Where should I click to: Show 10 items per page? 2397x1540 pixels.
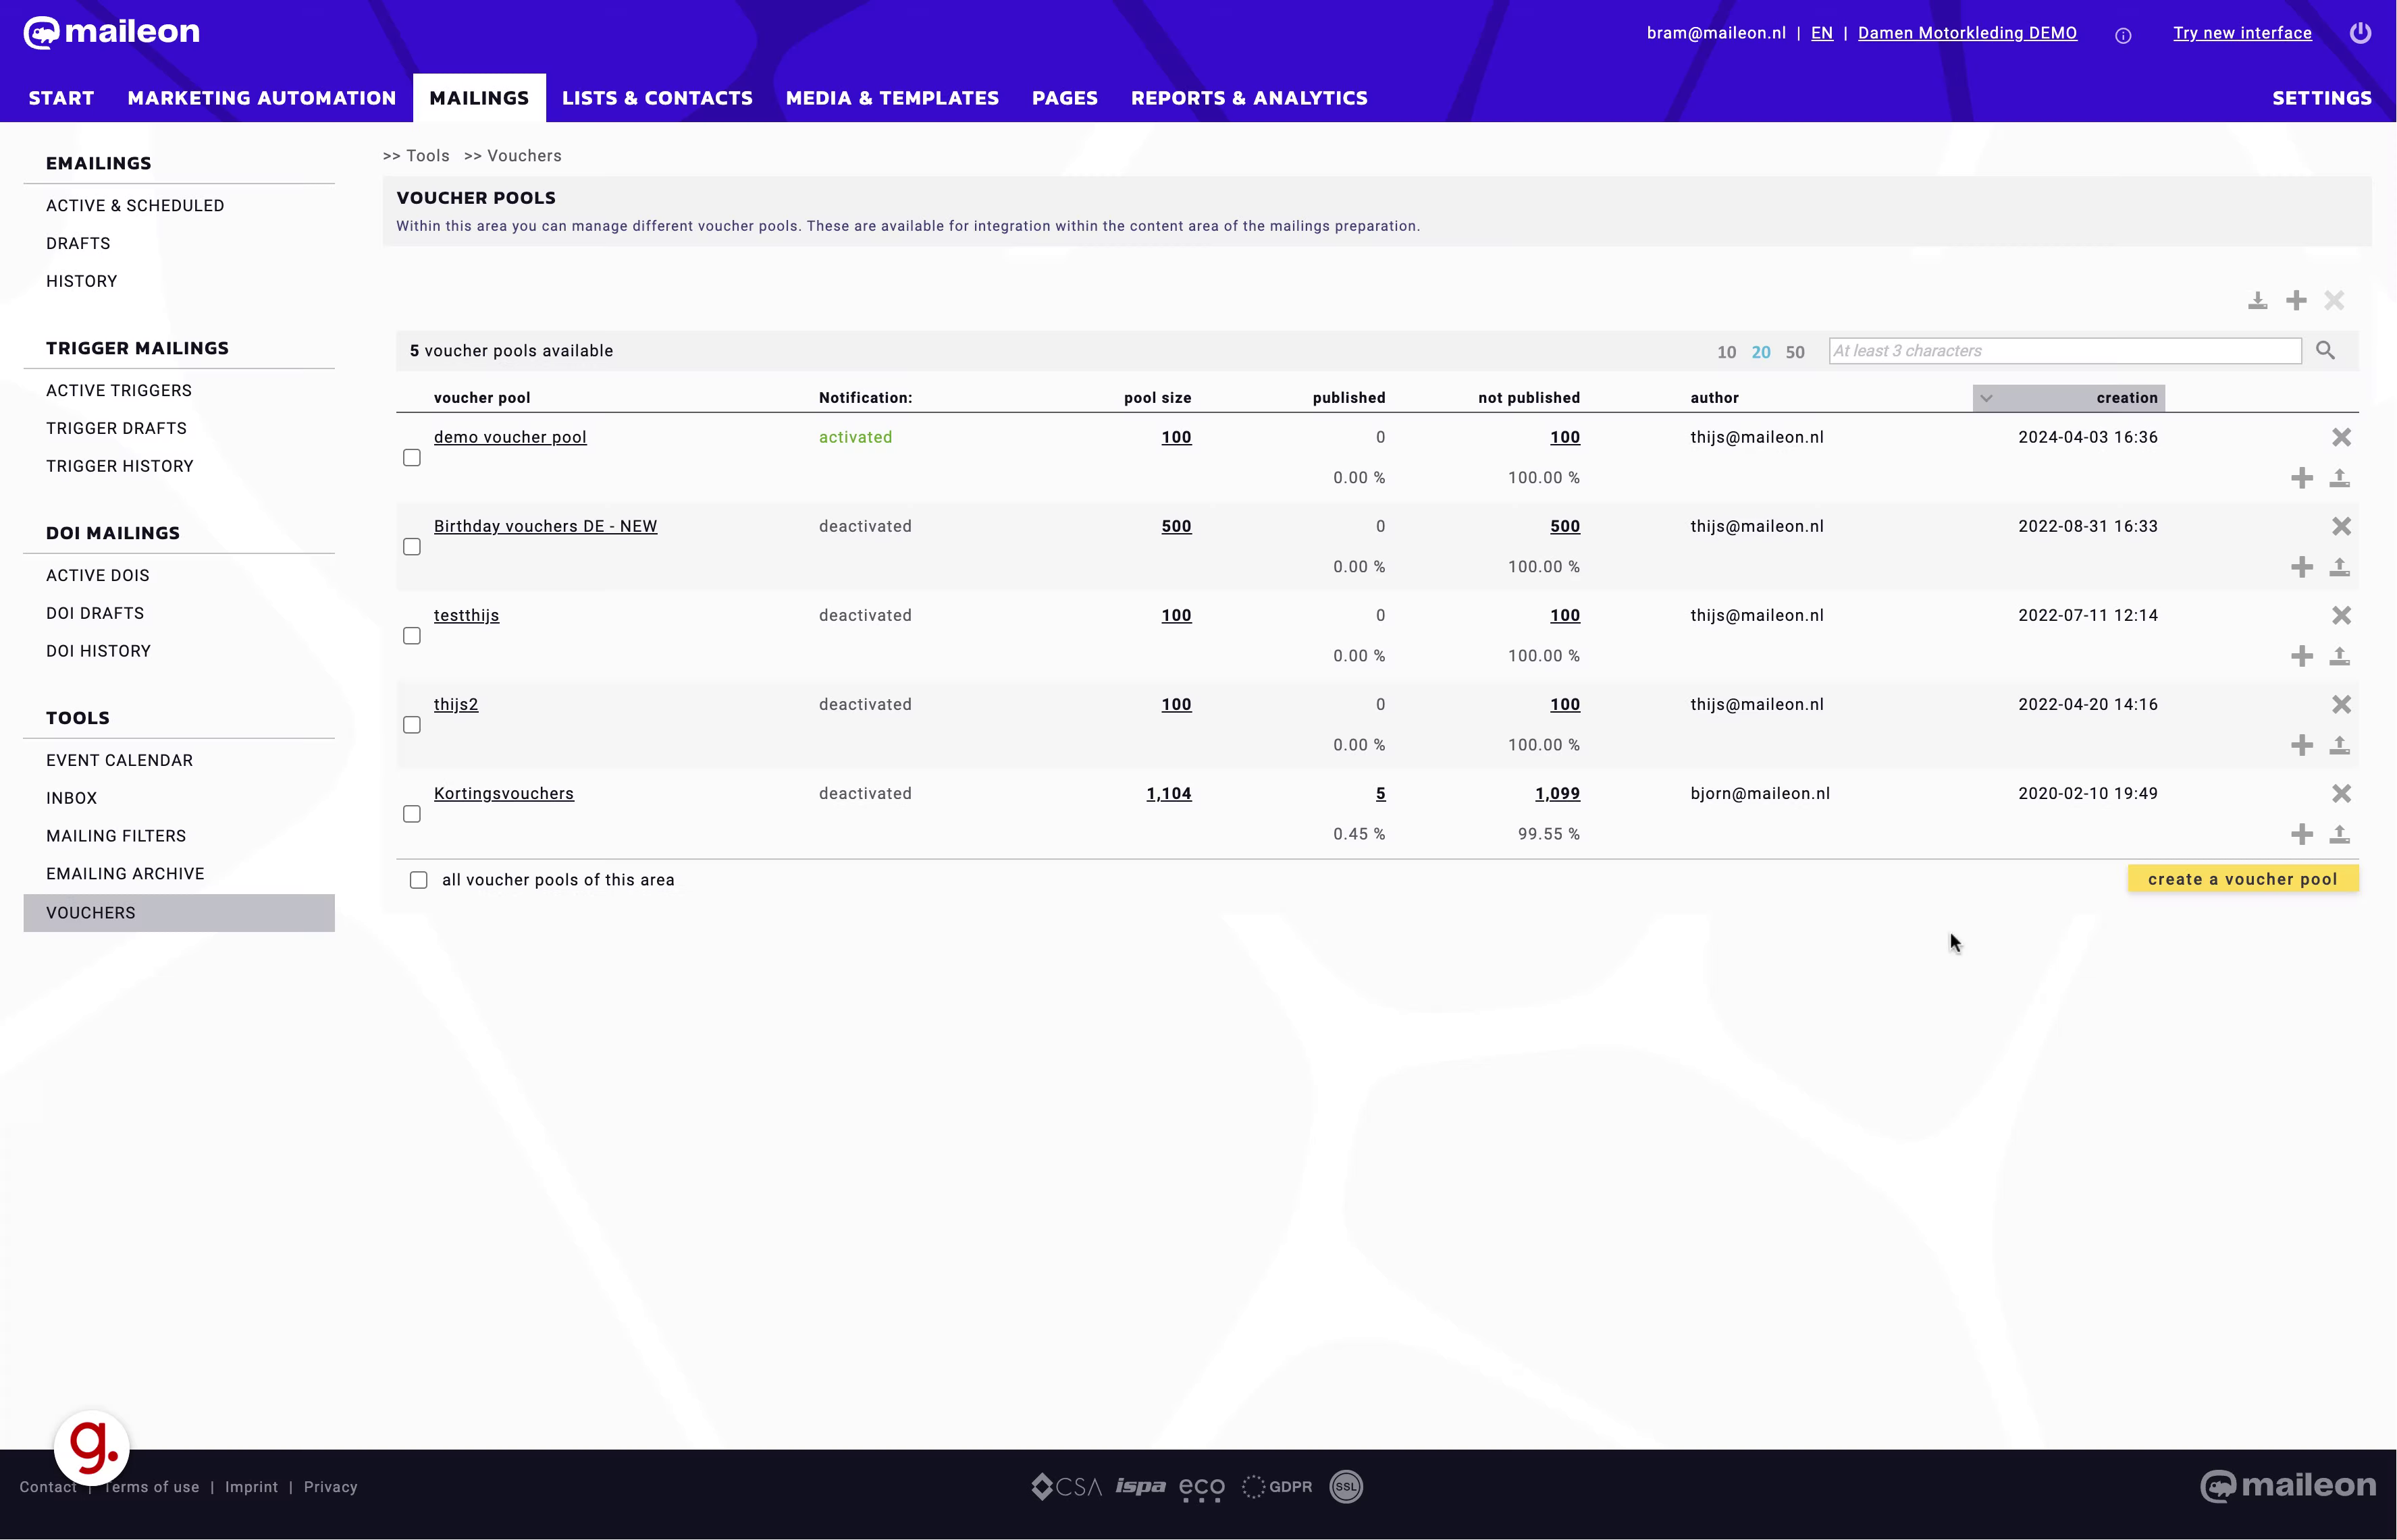click(x=1726, y=352)
